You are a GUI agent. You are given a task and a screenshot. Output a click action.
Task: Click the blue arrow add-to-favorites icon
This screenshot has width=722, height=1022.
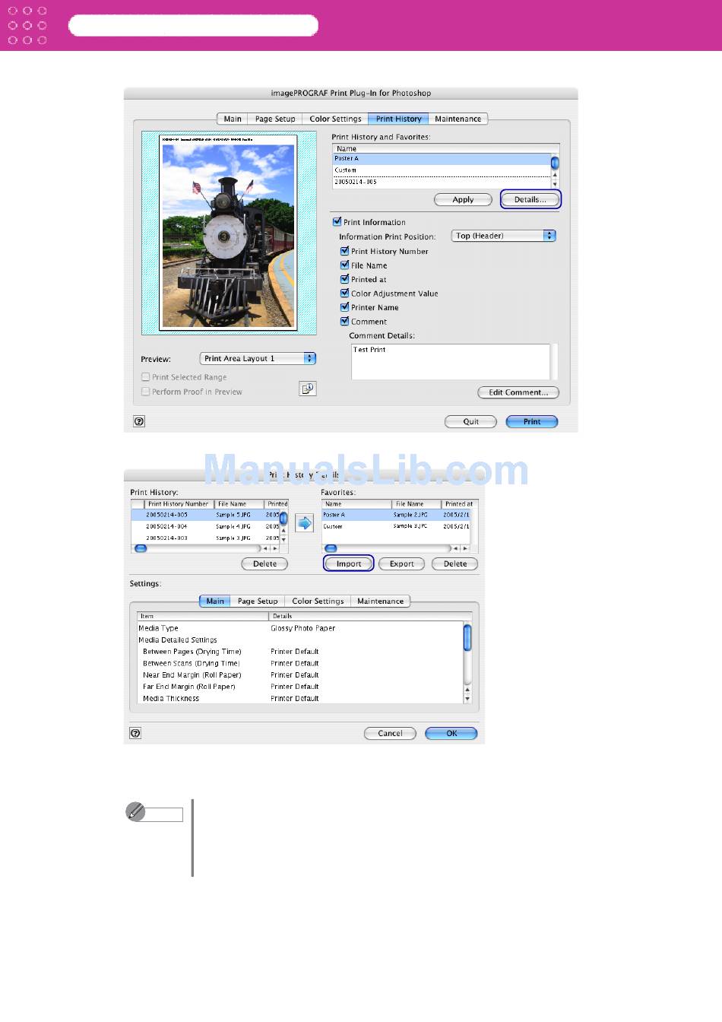(x=304, y=523)
